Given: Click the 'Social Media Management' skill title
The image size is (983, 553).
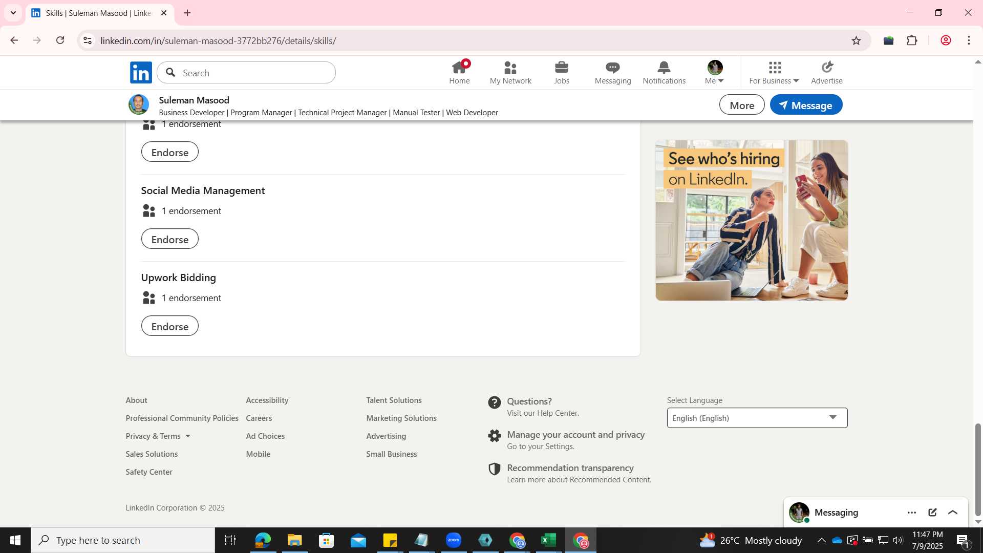Looking at the screenshot, I should click(x=203, y=190).
